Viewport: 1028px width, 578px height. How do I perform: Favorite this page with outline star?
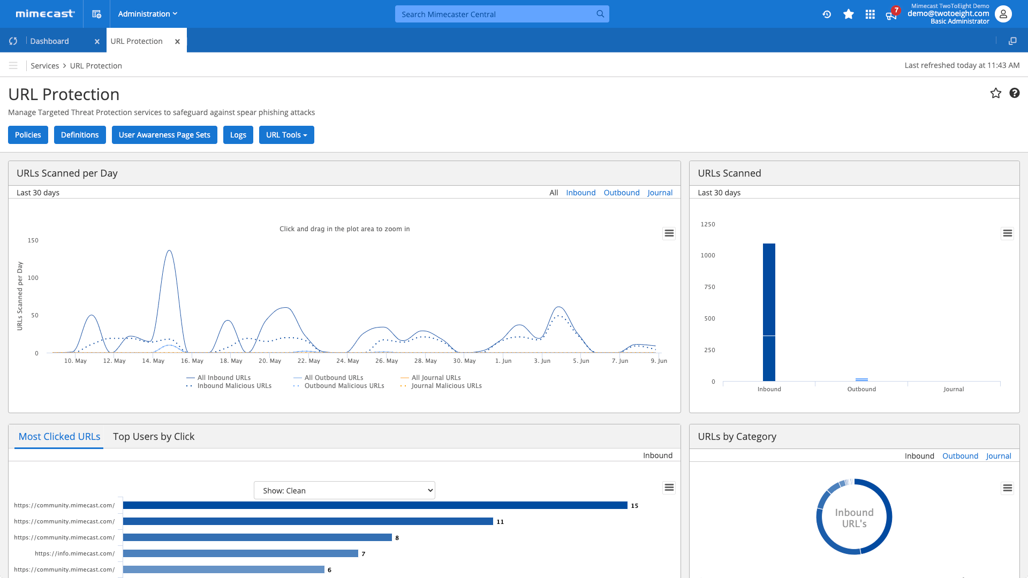click(x=995, y=93)
